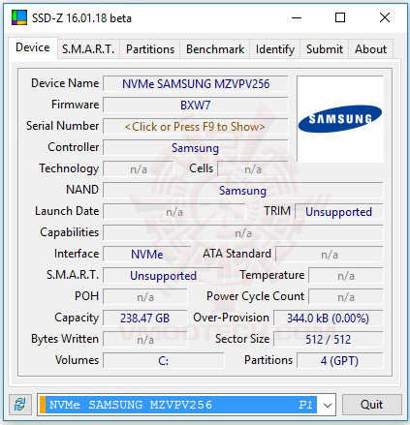Click the Capacity value 238.47 GB
This screenshot has width=410, height=425.
pos(145,319)
